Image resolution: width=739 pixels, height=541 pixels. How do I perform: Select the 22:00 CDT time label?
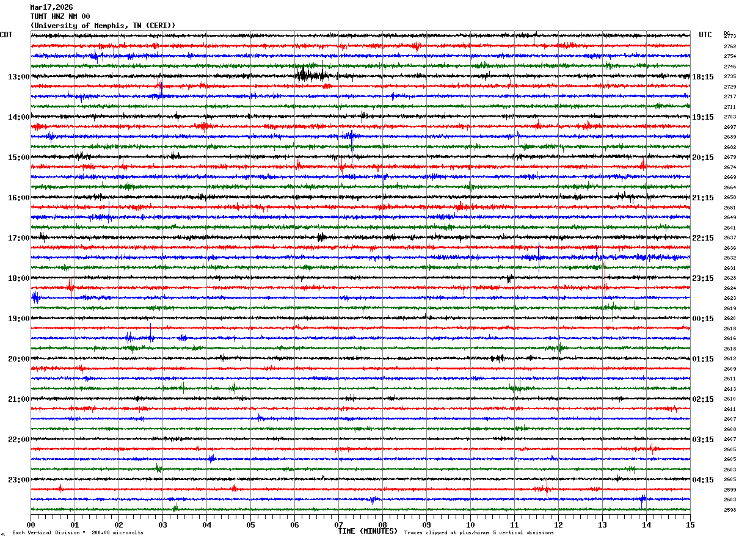19,440
